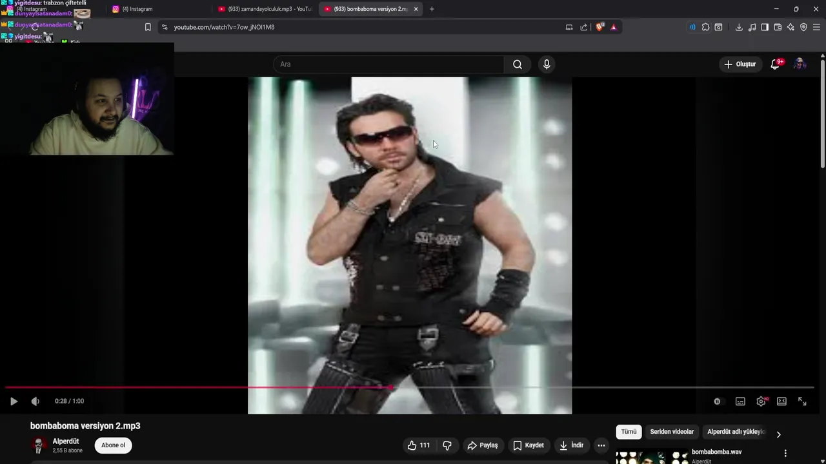Save the video with Kaydet
The height and width of the screenshot is (464, 826).
[529, 445]
